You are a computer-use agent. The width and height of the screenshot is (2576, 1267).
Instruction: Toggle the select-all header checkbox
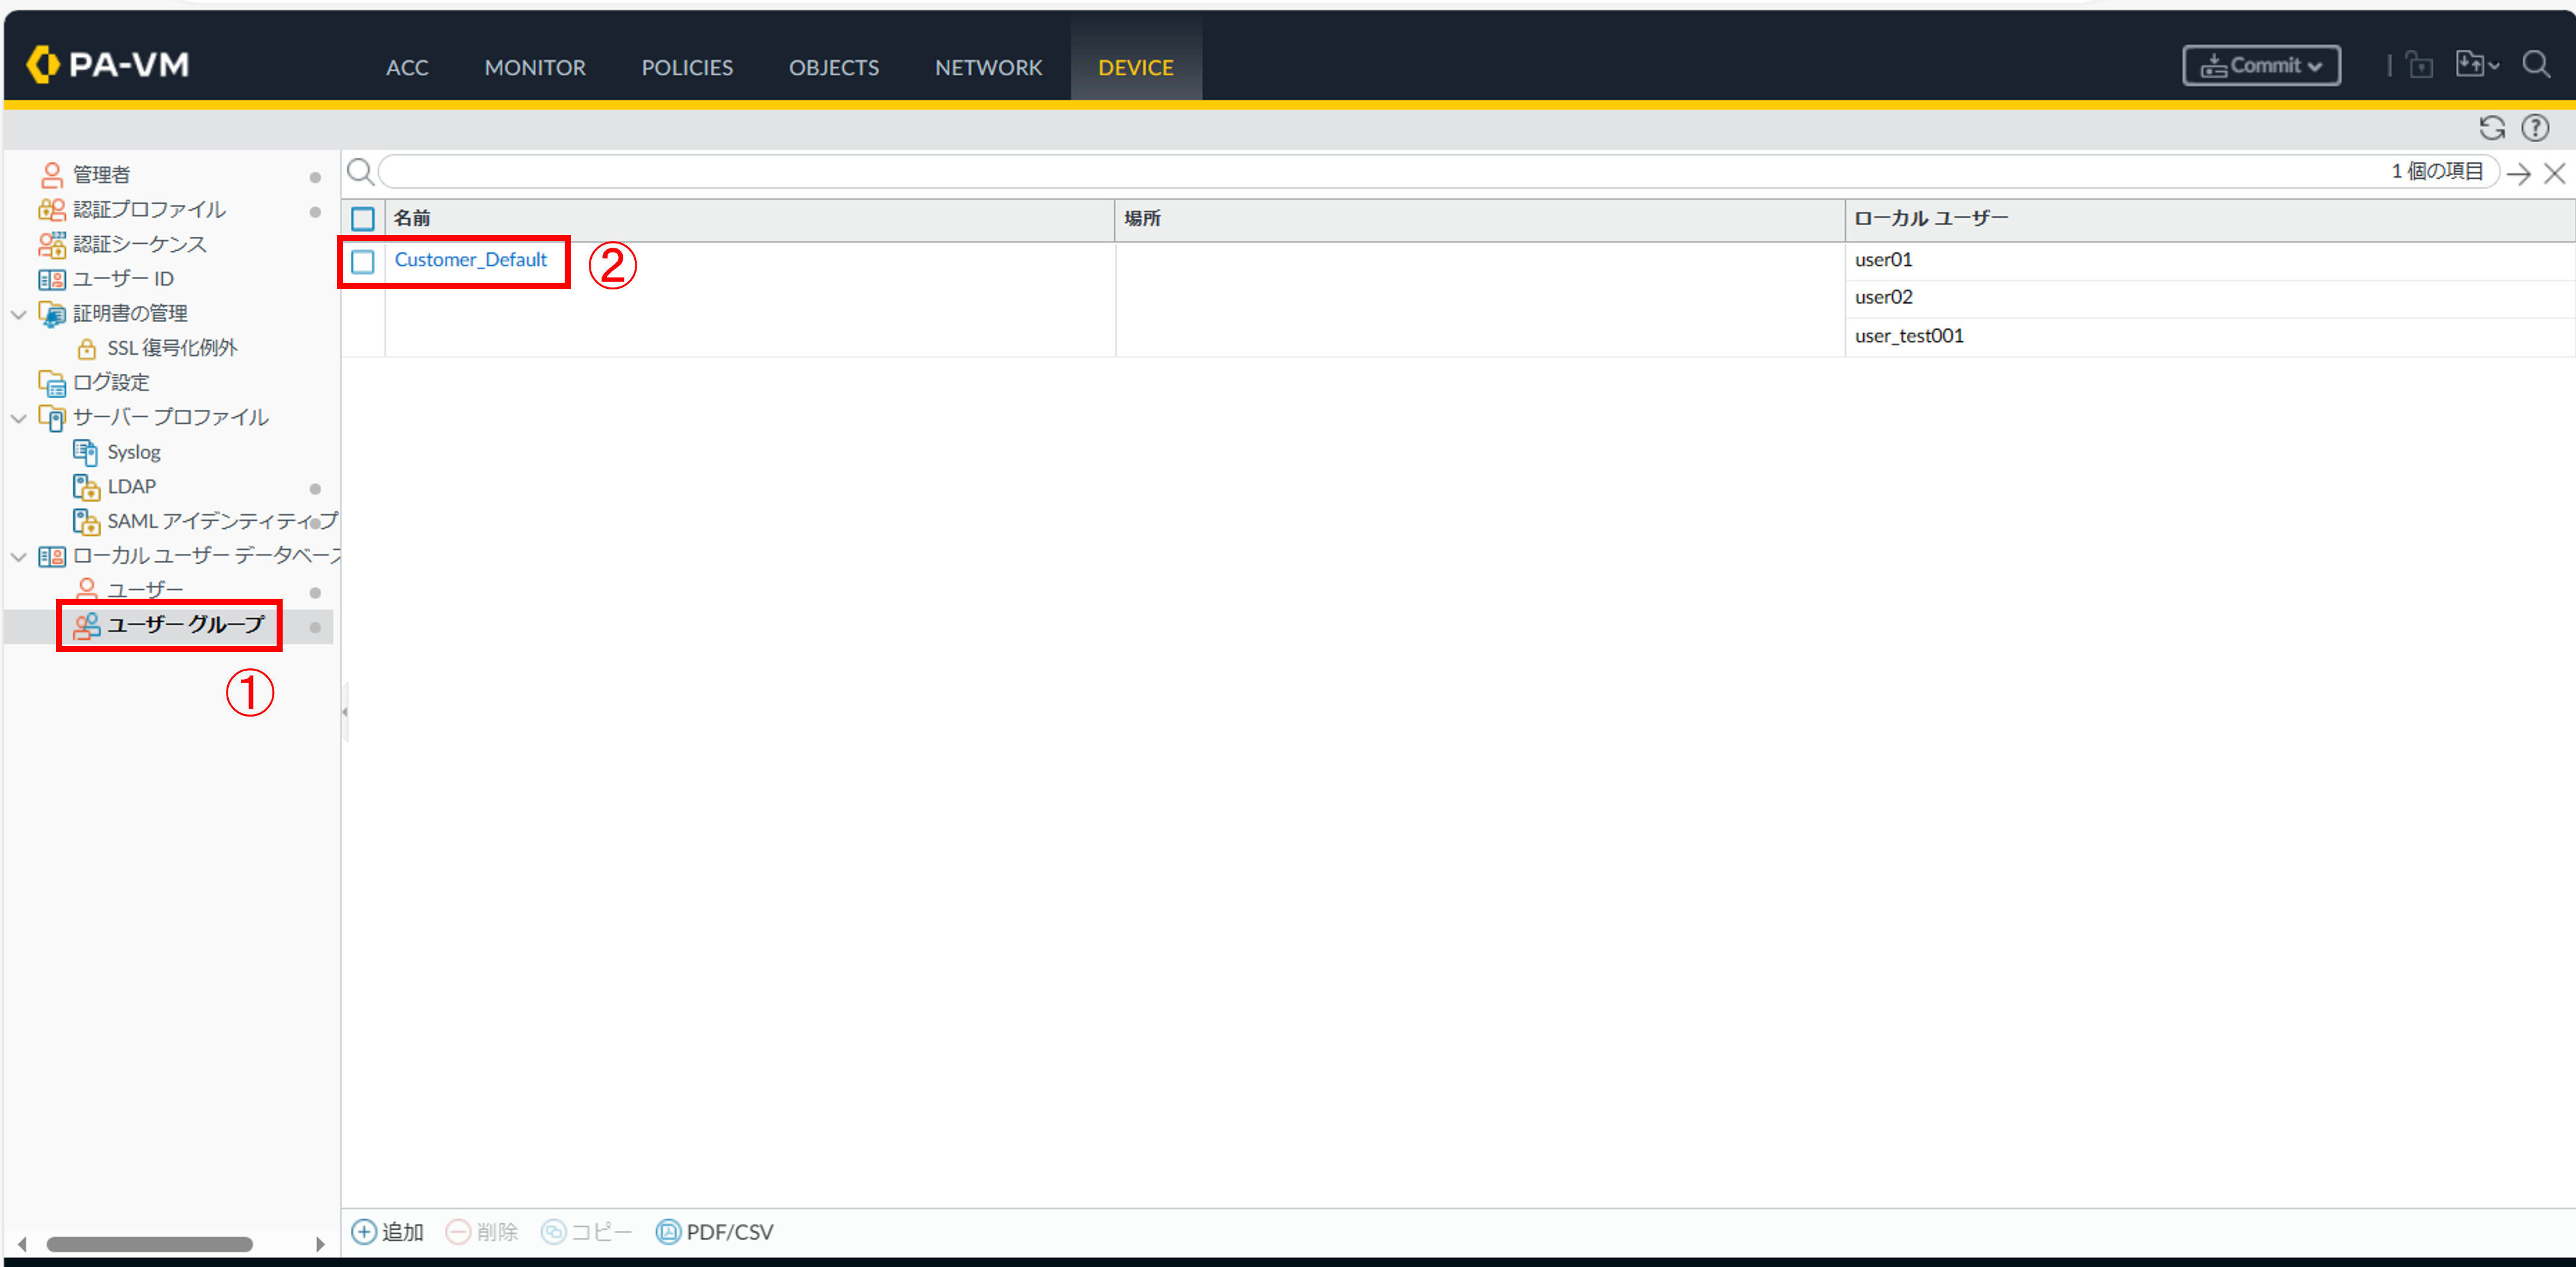click(x=363, y=218)
